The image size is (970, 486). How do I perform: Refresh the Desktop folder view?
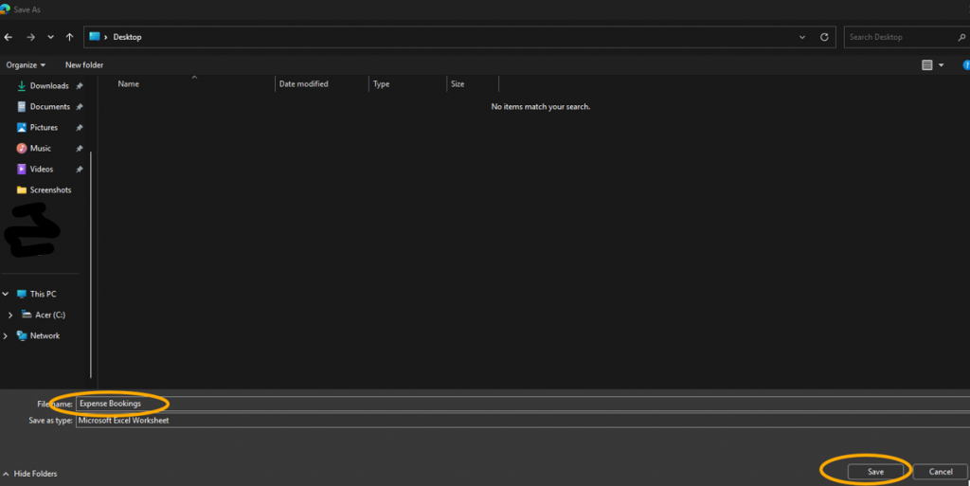(824, 37)
